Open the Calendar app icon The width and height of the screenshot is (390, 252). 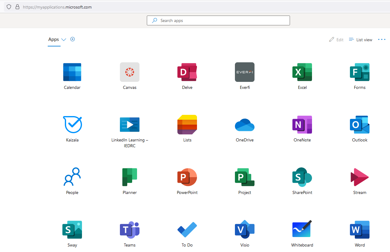pyautogui.click(x=72, y=72)
